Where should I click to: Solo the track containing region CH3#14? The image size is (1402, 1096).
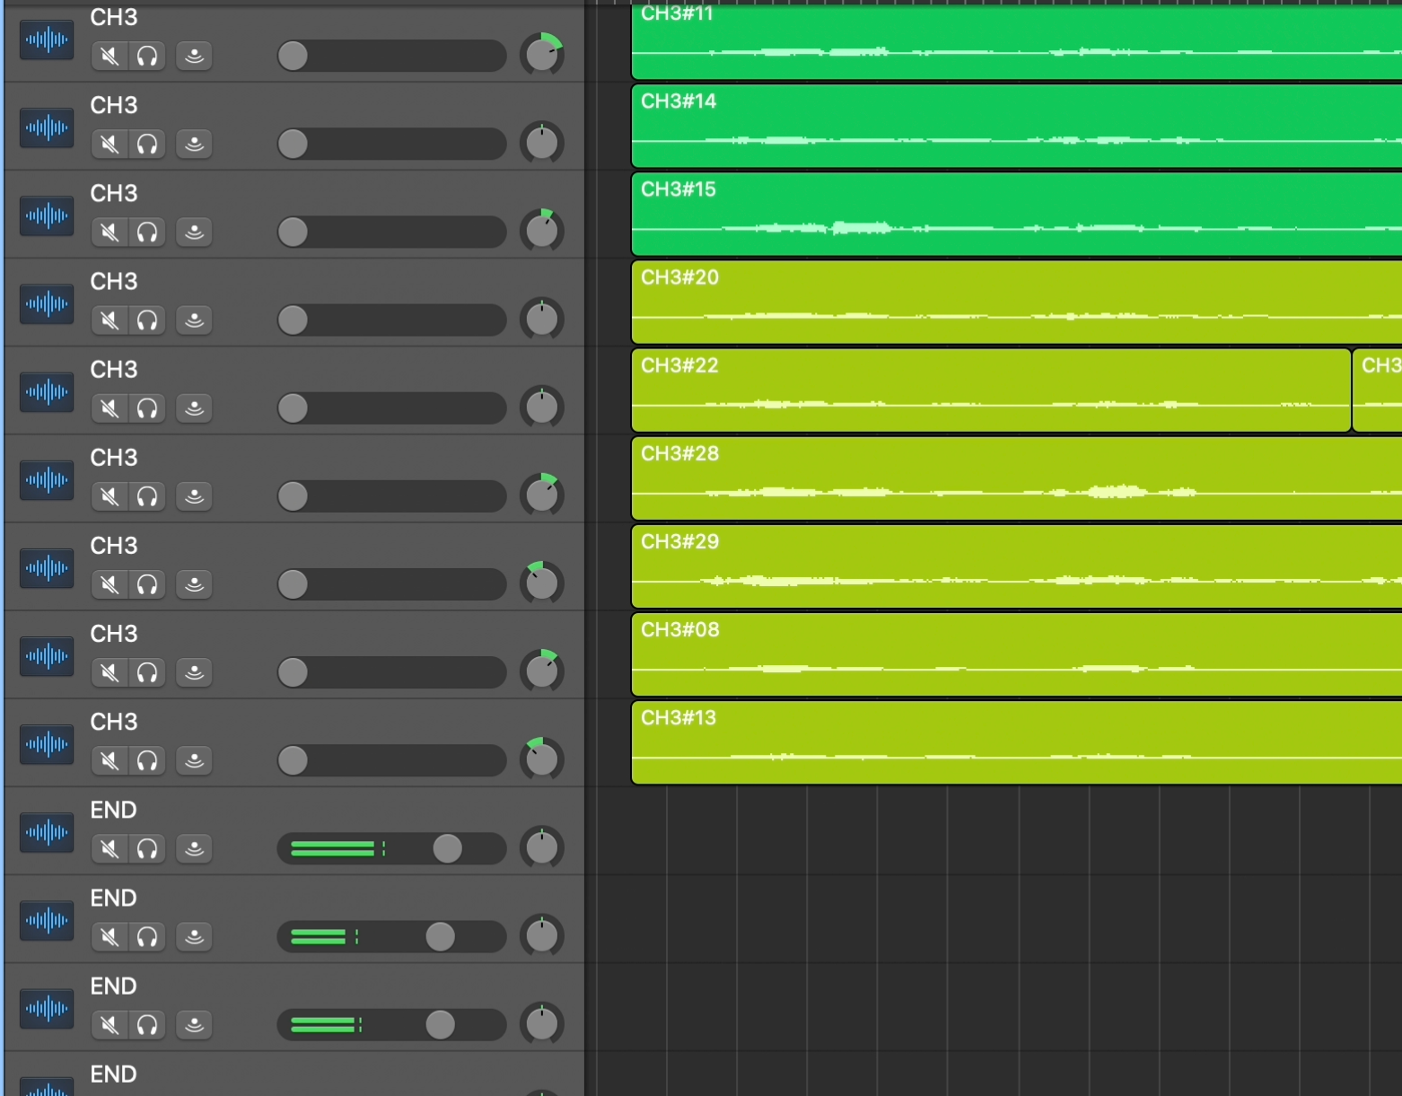click(x=147, y=145)
